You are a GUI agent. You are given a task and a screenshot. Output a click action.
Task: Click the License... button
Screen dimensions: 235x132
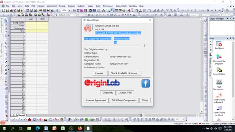coord(100,73)
